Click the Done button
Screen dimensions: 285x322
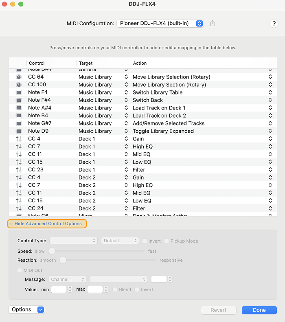coord(259,310)
